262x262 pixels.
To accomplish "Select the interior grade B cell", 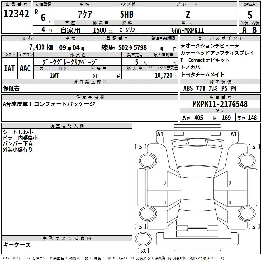I will [255, 30].
